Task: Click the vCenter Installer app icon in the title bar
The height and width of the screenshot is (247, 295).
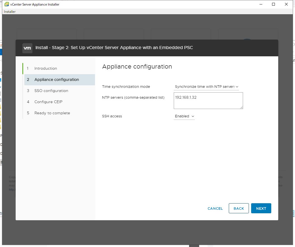Action: point(7,4)
